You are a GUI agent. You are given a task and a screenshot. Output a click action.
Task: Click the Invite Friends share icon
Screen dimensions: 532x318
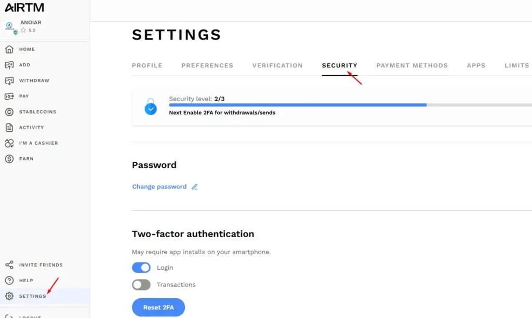click(9, 265)
